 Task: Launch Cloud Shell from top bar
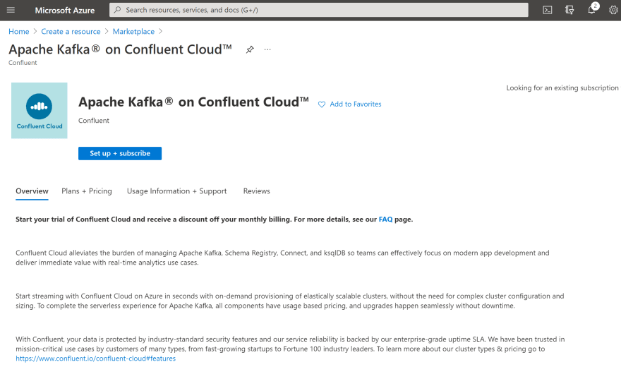point(548,10)
